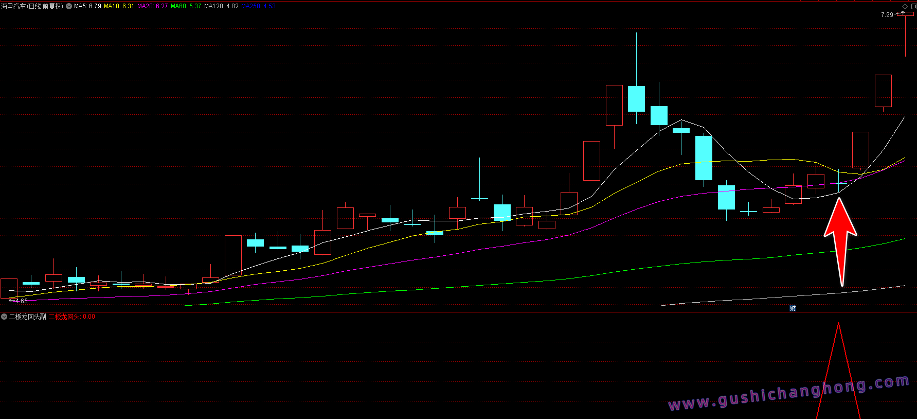This screenshot has width=917, height=419.
Task: Click the last red candlestick at 7.99
Action: (x=905, y=14)
